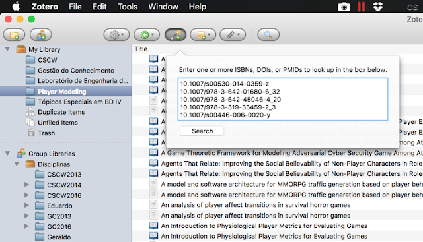Open the Help menu

click(x=198, y=6)
